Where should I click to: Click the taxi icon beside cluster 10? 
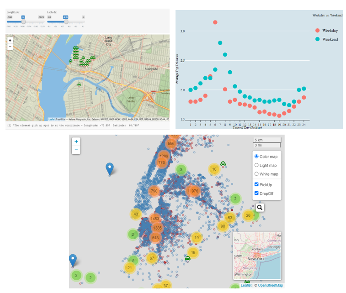point(223,164)
